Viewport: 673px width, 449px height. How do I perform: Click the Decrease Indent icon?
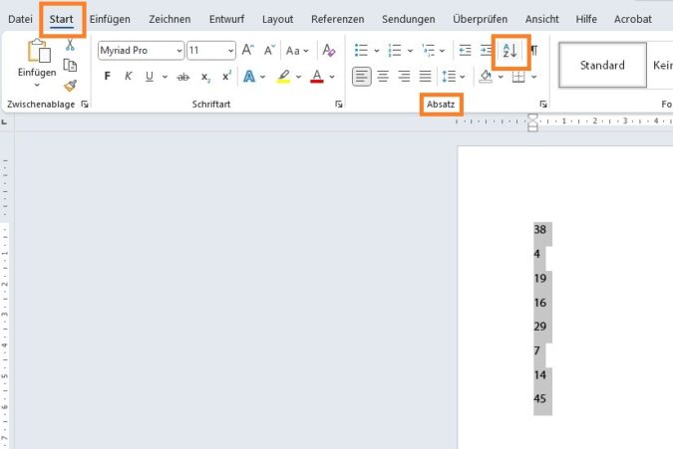(x=465, y=51)
